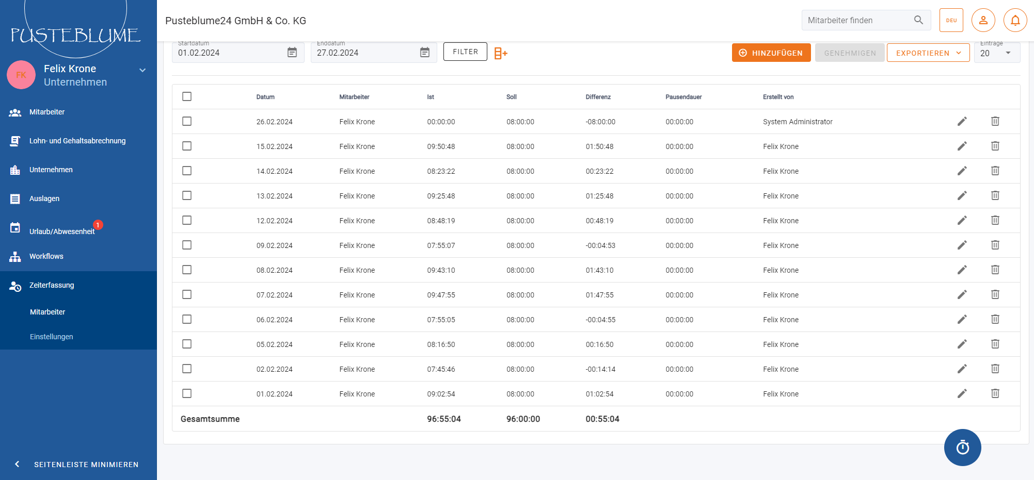Click the add column icon beside Filter

point(501,53)
